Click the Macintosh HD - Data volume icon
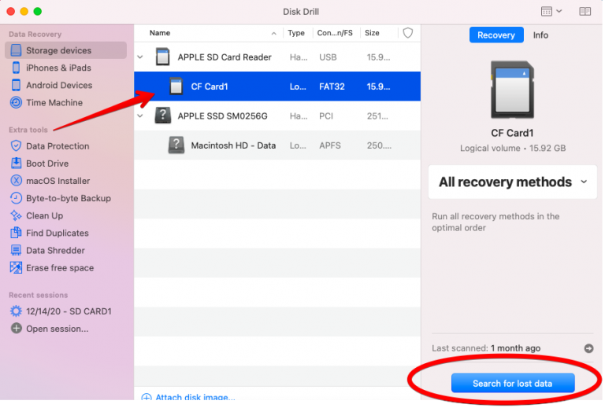Viewport: 605px width, 408px height. coord(176,145)
